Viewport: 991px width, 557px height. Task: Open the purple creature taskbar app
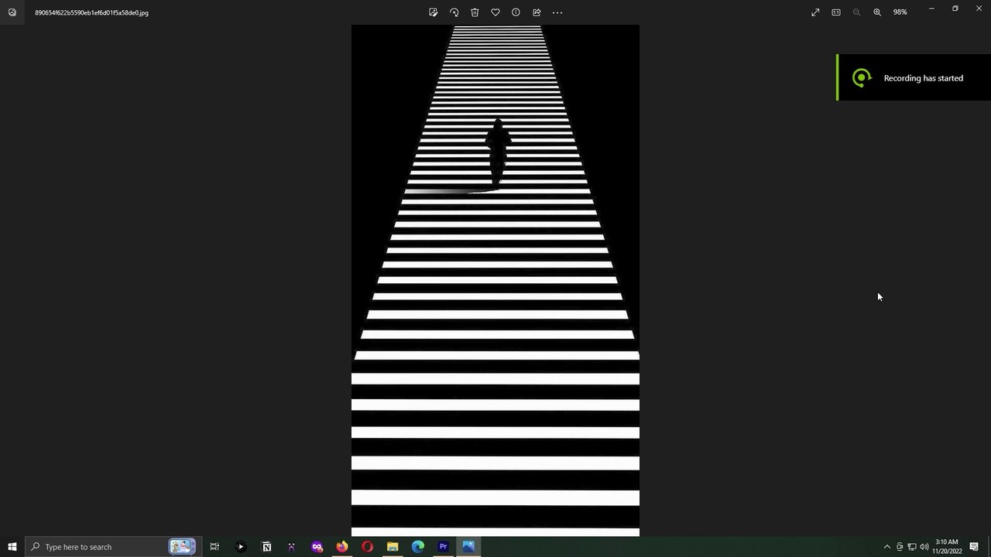click(292, 547)
